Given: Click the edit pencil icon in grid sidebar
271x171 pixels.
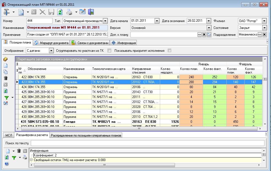Looking at the screenshot, I should point(6,103).
